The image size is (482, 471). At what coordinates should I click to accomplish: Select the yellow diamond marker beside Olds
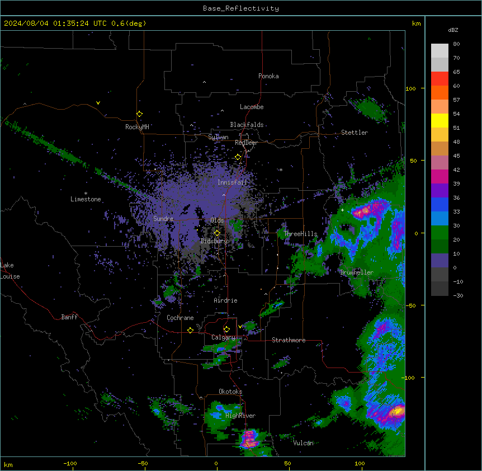[x=217, y=233]
